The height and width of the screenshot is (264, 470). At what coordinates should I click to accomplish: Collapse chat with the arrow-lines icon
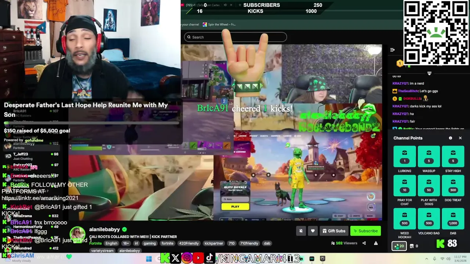coord(392,50)
